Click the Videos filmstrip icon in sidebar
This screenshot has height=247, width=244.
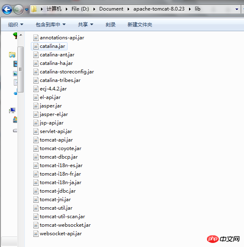tap(15, 64)
